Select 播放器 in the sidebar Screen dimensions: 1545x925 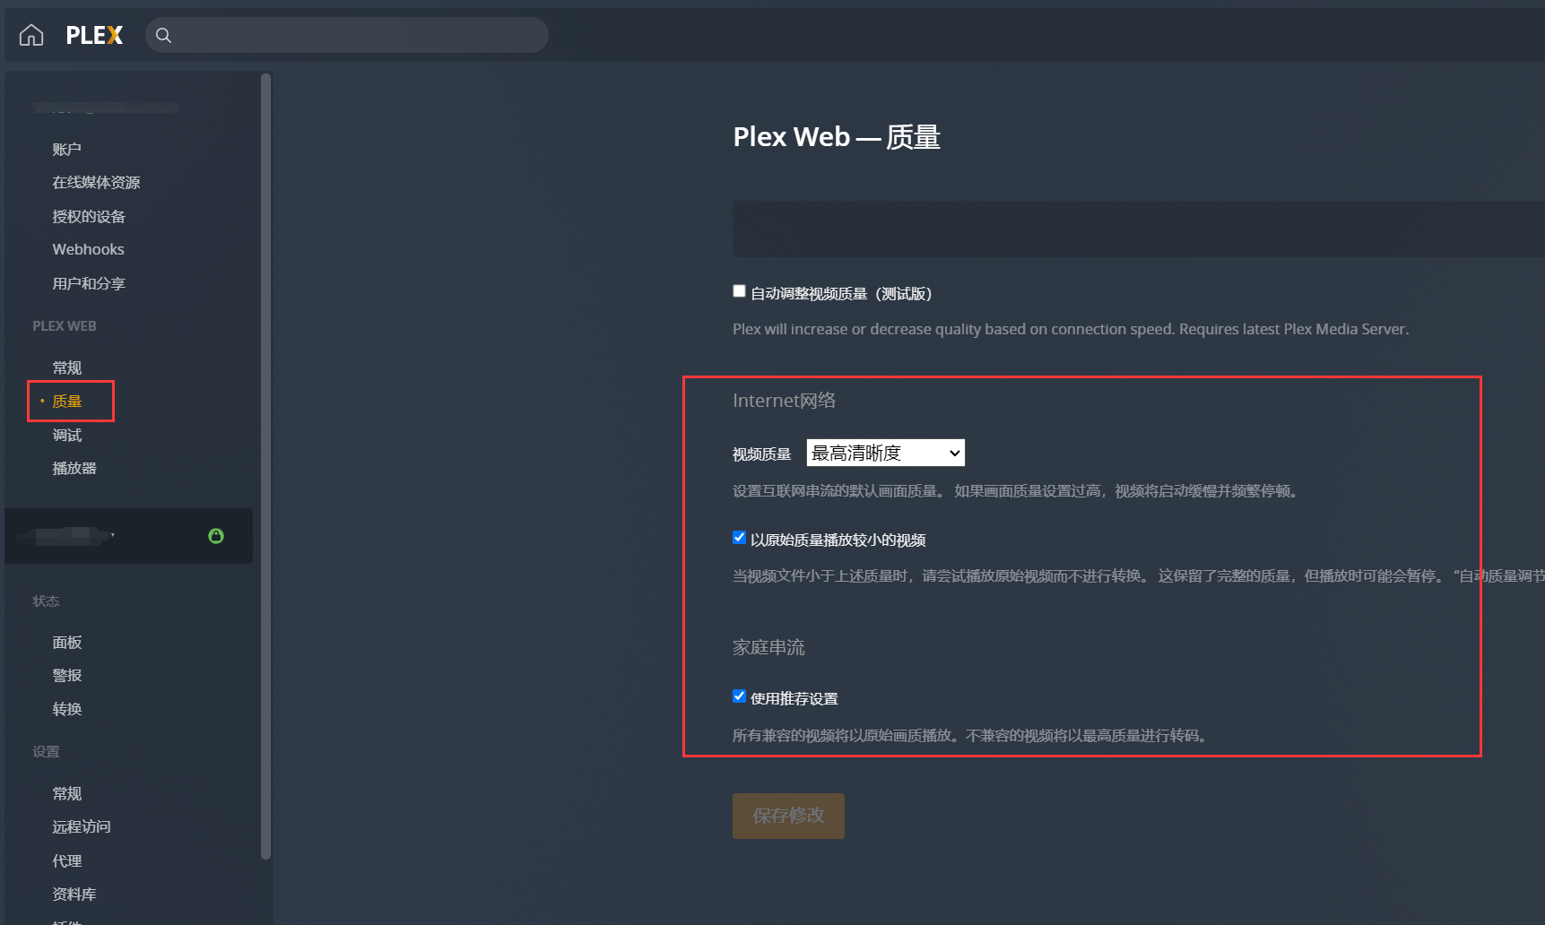pos(74,467)
